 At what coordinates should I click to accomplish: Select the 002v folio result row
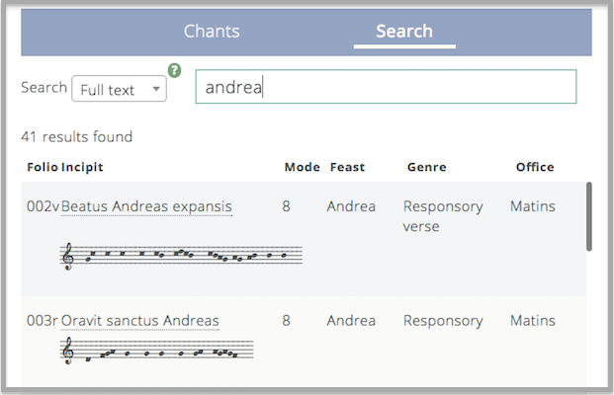tap(304, 239)
